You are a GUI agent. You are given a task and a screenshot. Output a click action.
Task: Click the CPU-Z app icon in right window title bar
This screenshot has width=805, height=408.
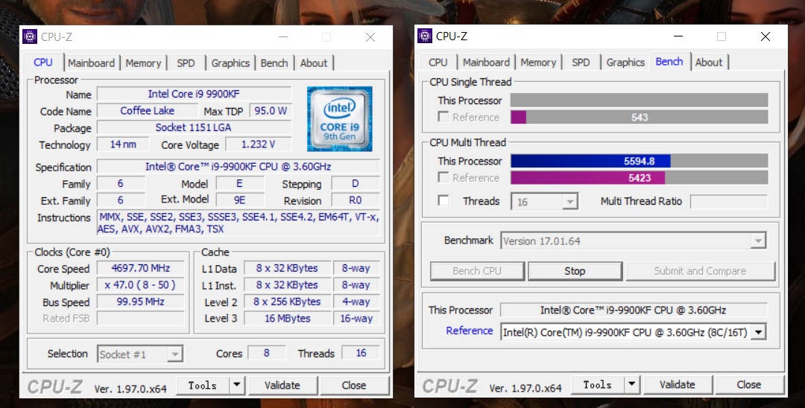pos(425,36)
